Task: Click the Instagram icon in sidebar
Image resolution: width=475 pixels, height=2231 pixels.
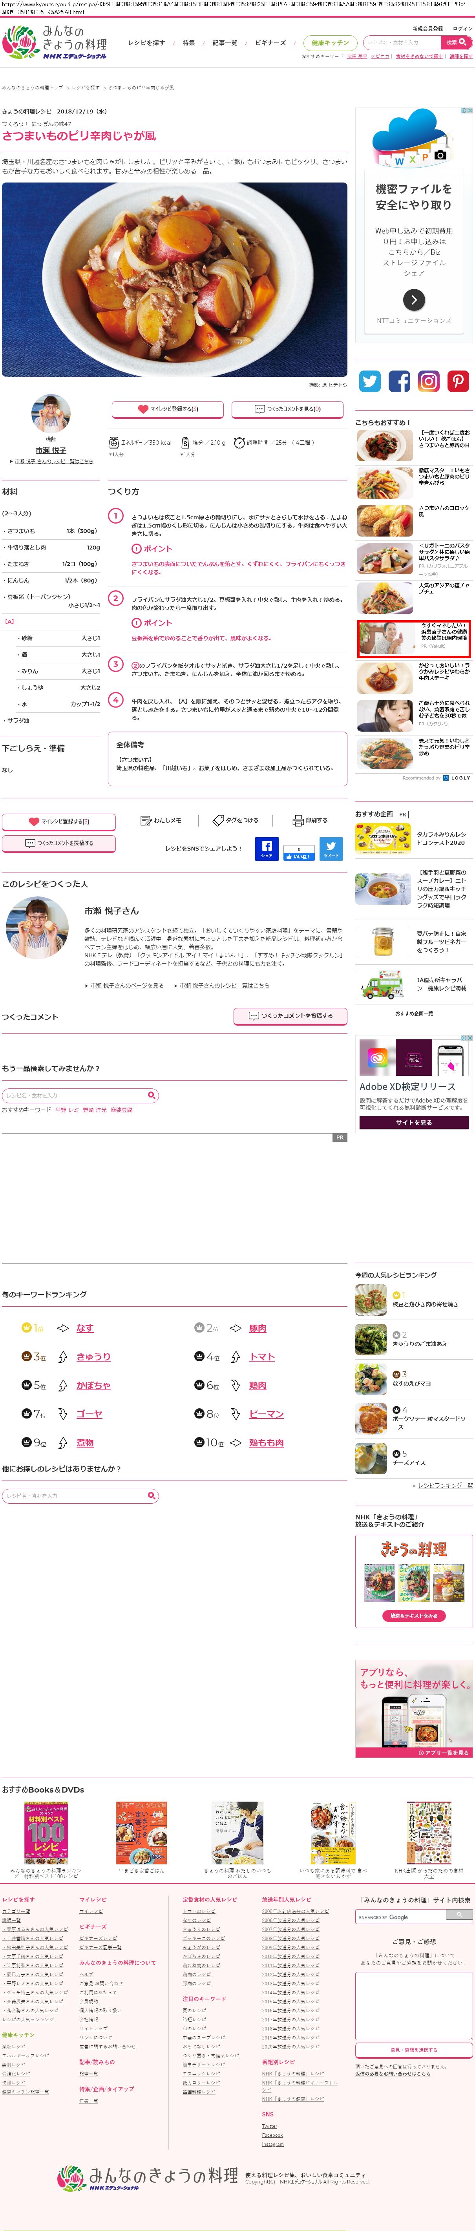Action: click(429, 381)
